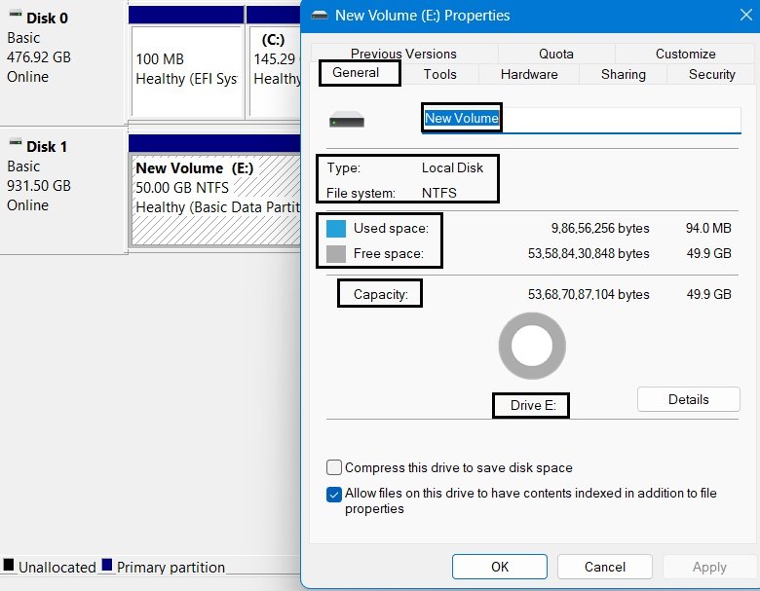Click the blue Used space swatch
The image size is (760, 591).
point(336,229)
